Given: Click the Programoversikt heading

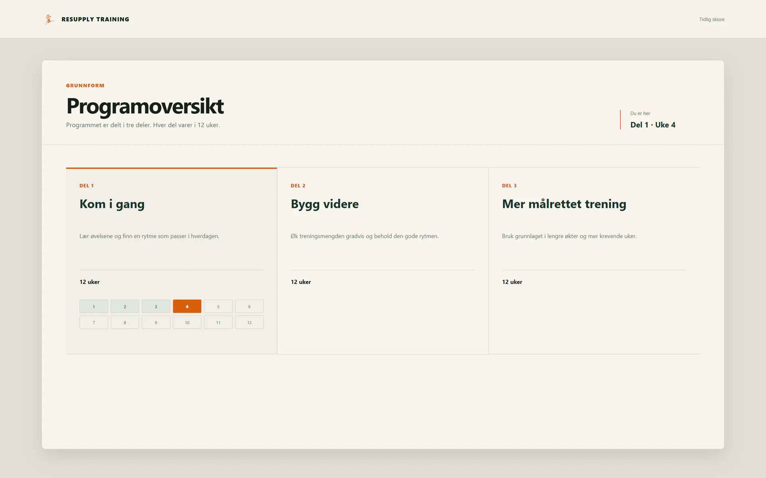Looking at the screenshot, I should tap(145, 106).
